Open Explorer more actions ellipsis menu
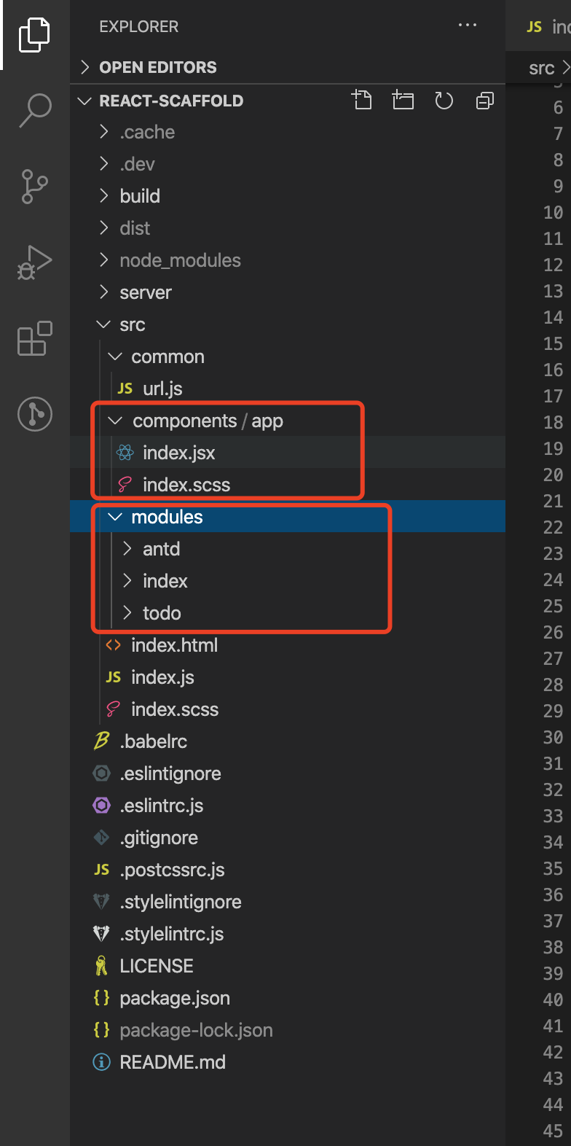Viewport: 571px width, 1146px height. coord(467,26)
